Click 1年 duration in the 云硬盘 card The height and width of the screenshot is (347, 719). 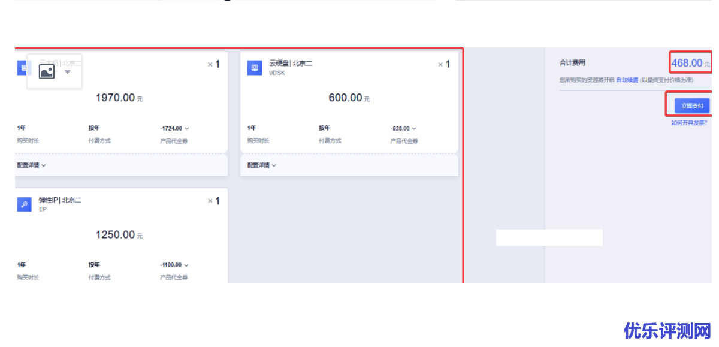pyautogui.click(x=252, y=128)
